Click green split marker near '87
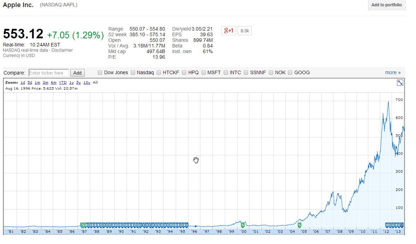 [83, 225]
